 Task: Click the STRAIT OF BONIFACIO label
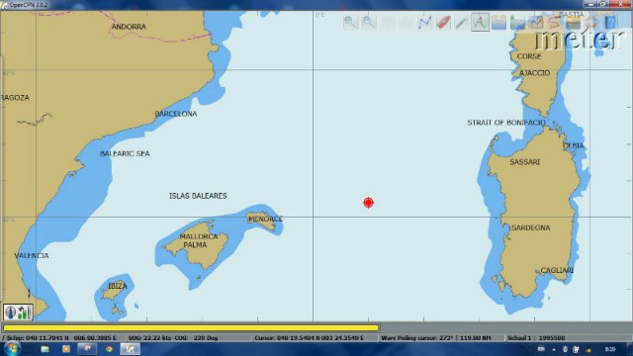click(506, 123)
